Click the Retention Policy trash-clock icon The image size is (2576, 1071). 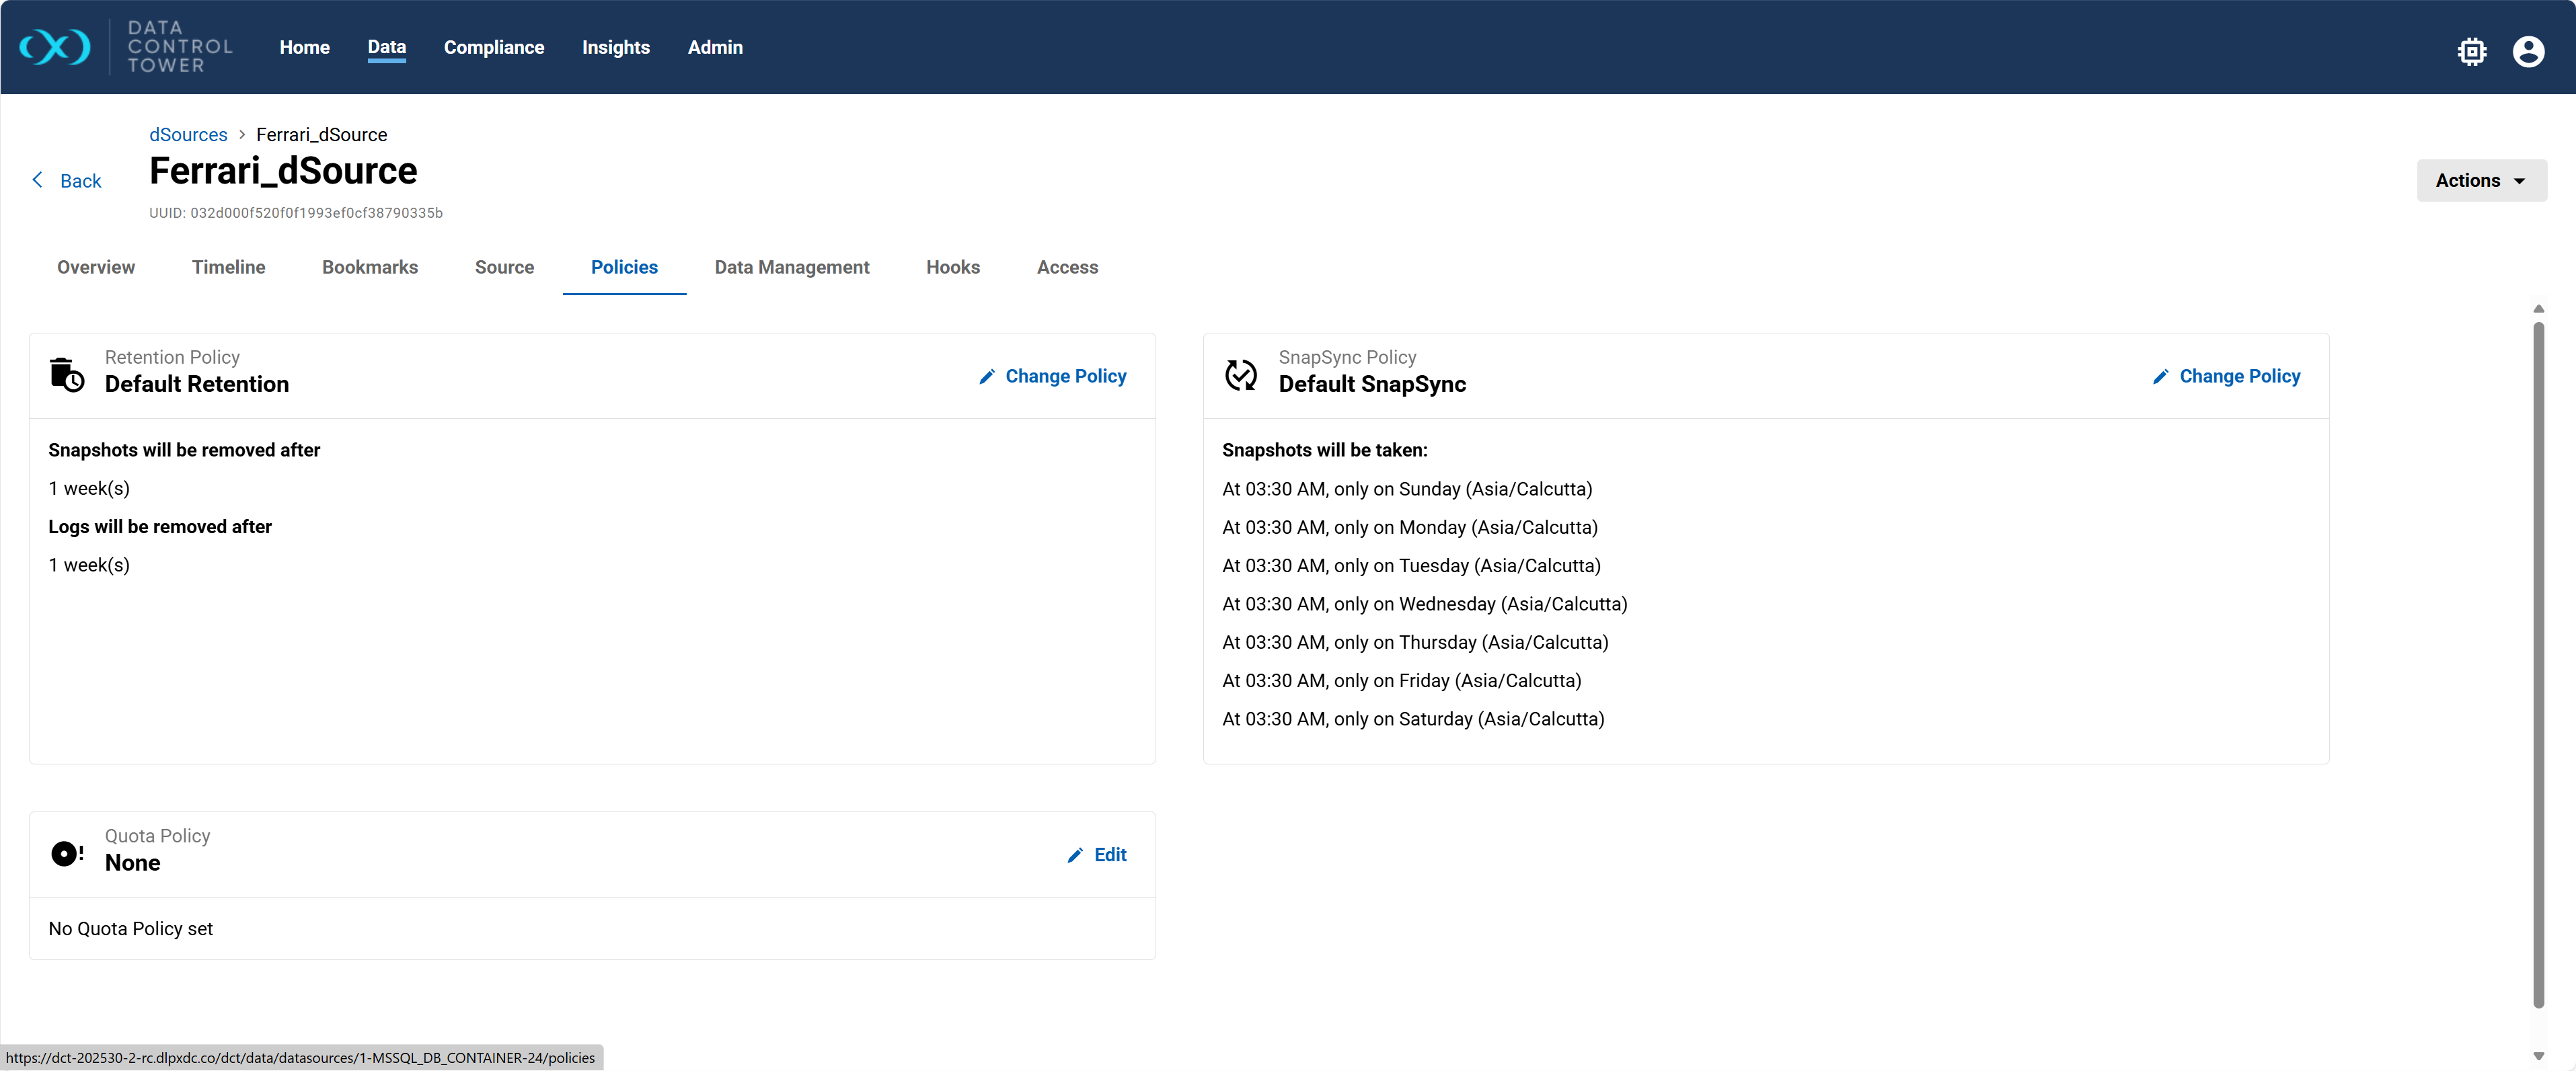(x=67, y=375)
